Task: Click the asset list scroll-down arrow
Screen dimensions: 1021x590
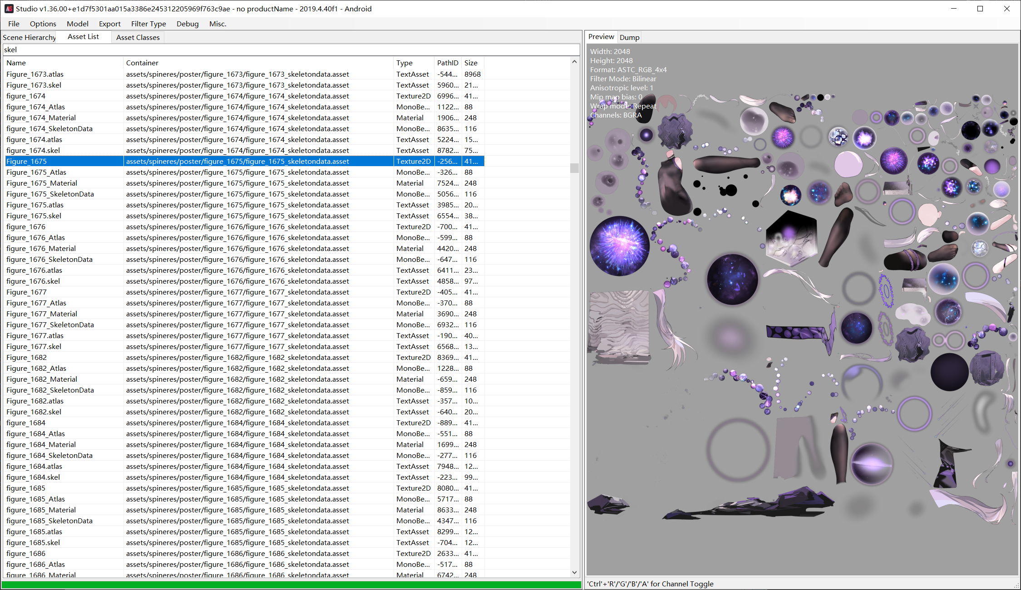Action: [x=574, y=573]
